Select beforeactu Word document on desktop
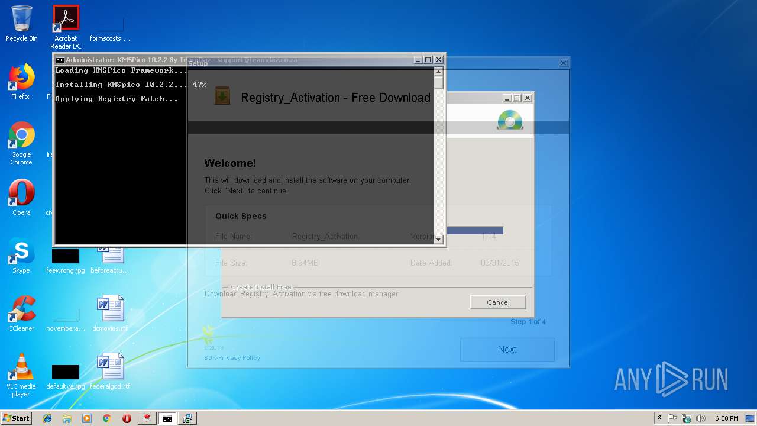The image size is (757, 426). pyautogui.click(x=110, y=259)
